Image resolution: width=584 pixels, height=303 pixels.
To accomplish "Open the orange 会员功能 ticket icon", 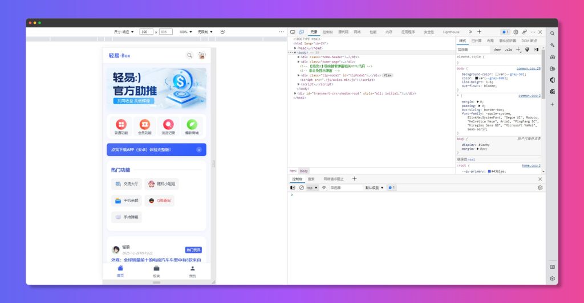I will [144, 124].
